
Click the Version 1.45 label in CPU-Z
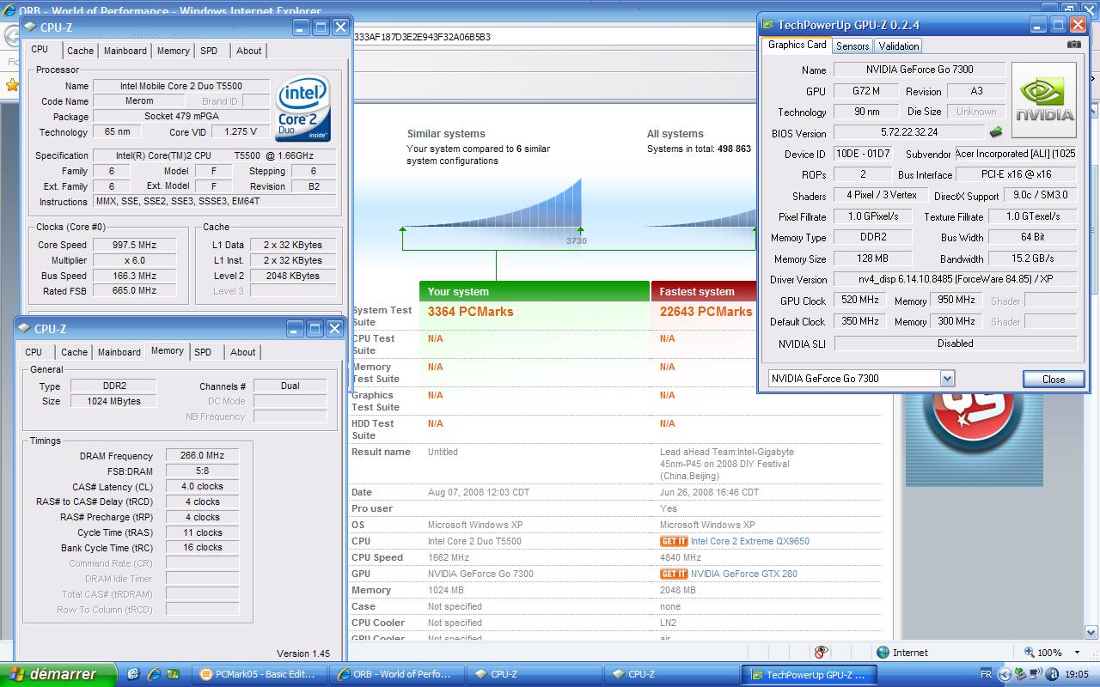(303, 654)
